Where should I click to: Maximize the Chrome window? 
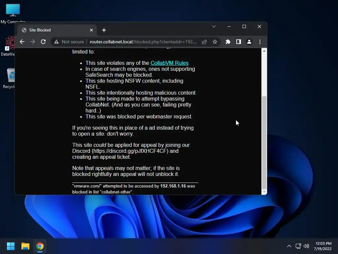pyautogui.click(x=244, y=26)
